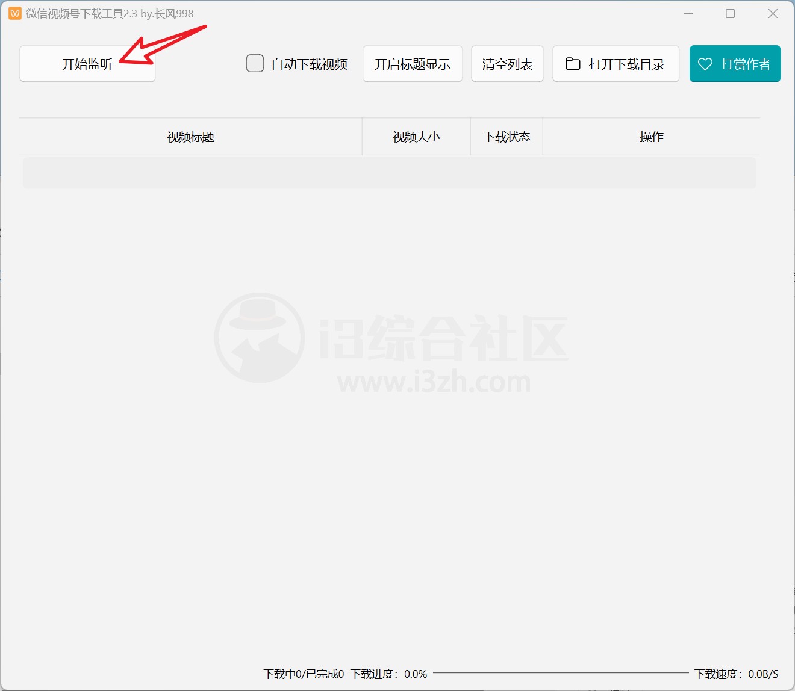This screenshot has height=691, width=795.
Task: Click the heart icon on the 打赏作者 button
Action: point(705,63)
